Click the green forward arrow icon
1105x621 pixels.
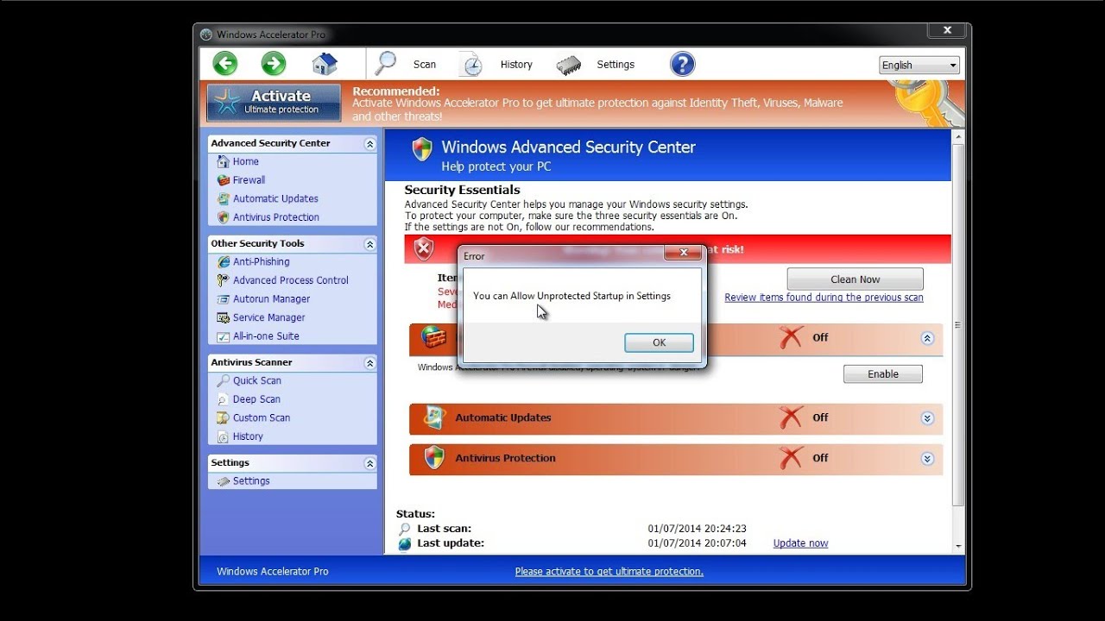pos(274,64)
